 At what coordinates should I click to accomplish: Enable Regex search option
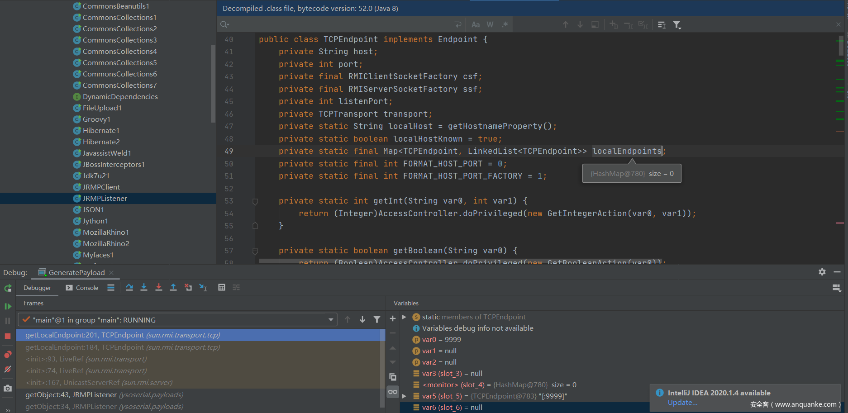(505, 25)
